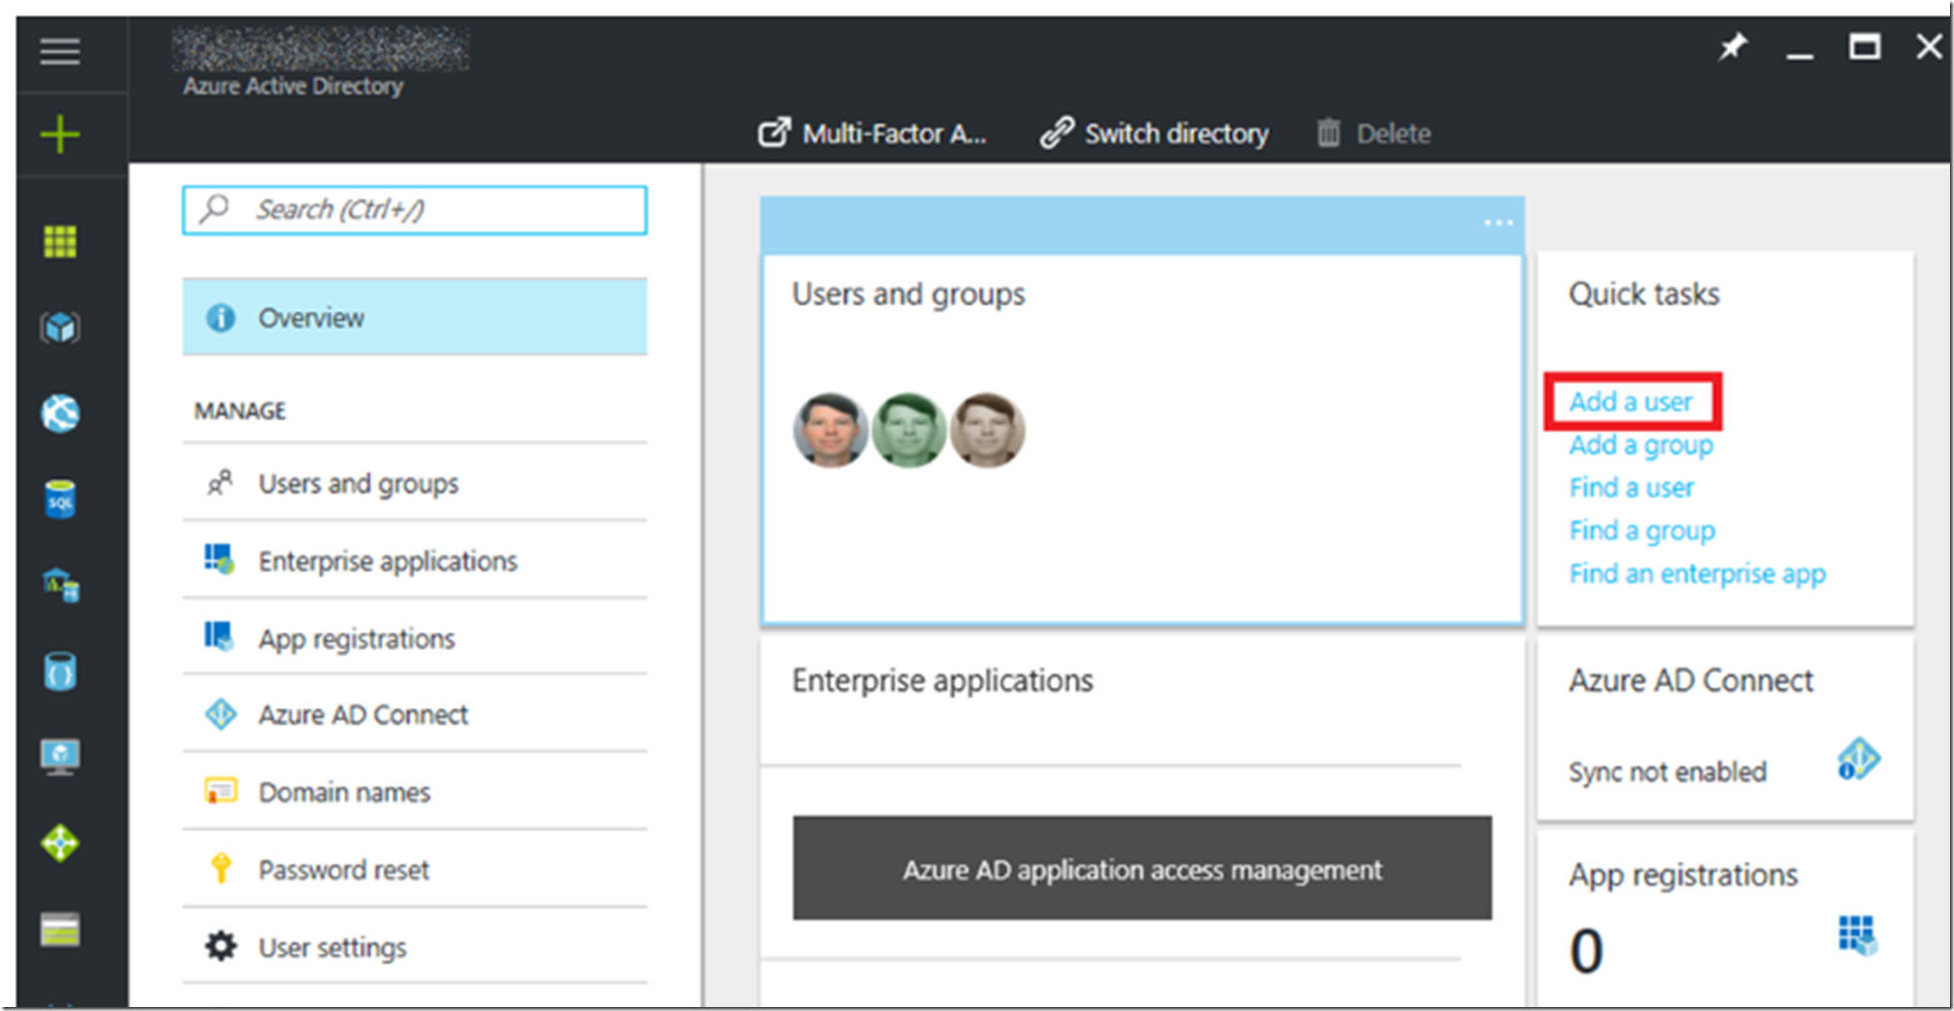Click the App registrations count 0

click(1586, 950)
